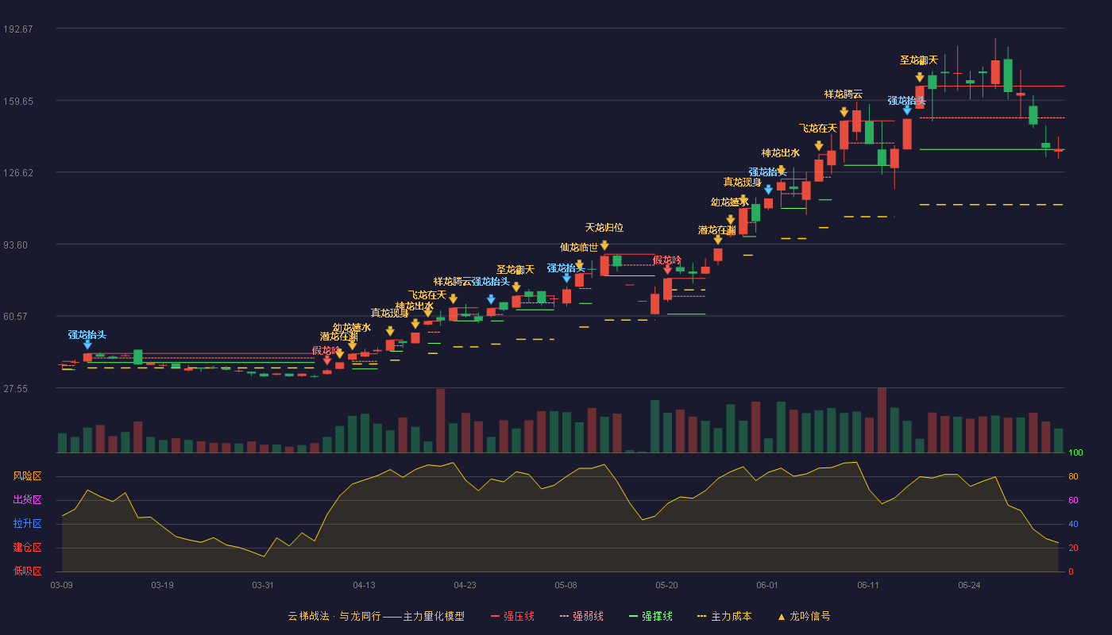Toggle the 强撑线 legend series

(x=651, y=616)
